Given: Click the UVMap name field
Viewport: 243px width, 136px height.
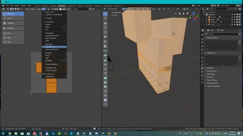Looking at the screenshot, I should [80, 9].
